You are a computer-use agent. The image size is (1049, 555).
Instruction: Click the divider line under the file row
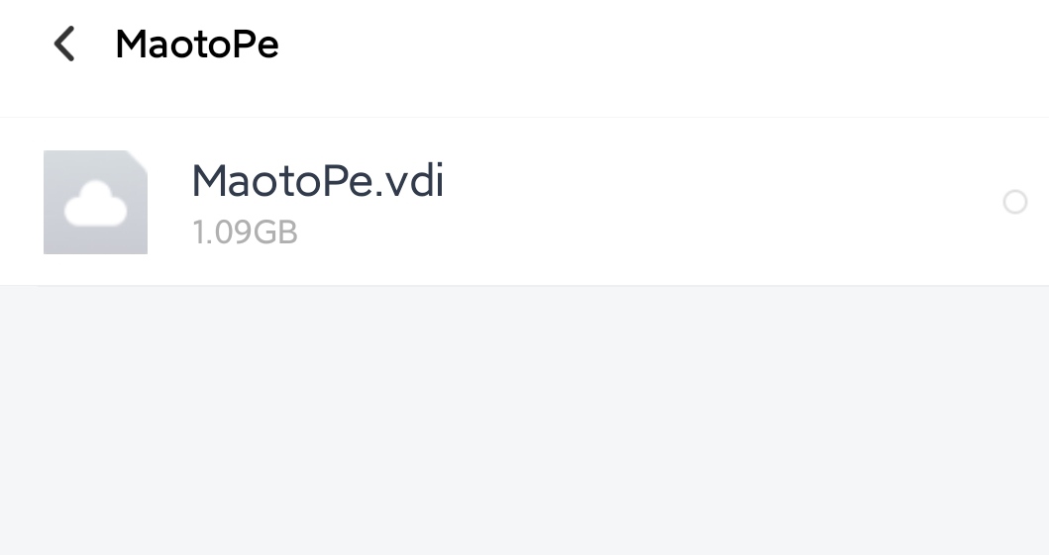click(525, 286)
